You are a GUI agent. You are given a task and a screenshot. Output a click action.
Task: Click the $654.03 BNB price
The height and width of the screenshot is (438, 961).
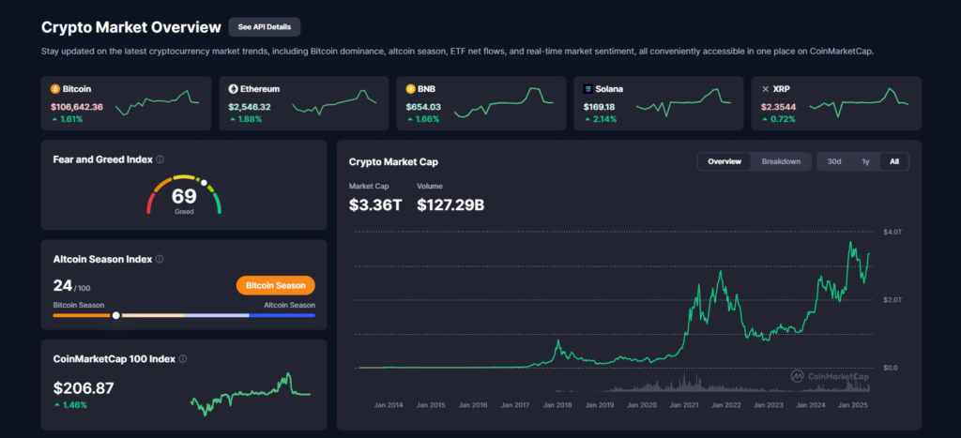click(x=423, y=107)
